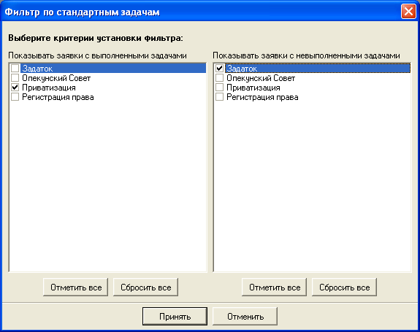The width and height of the screenshot is (420, 332).
Task: Cancel the dialog with the Отменить button
Action: [x=245, y=316]
